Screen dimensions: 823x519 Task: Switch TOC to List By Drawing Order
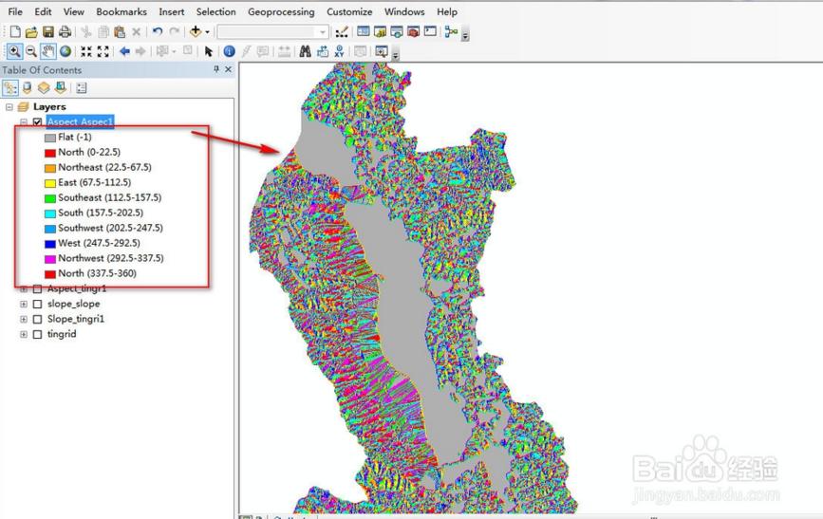[x=10, y=87]
